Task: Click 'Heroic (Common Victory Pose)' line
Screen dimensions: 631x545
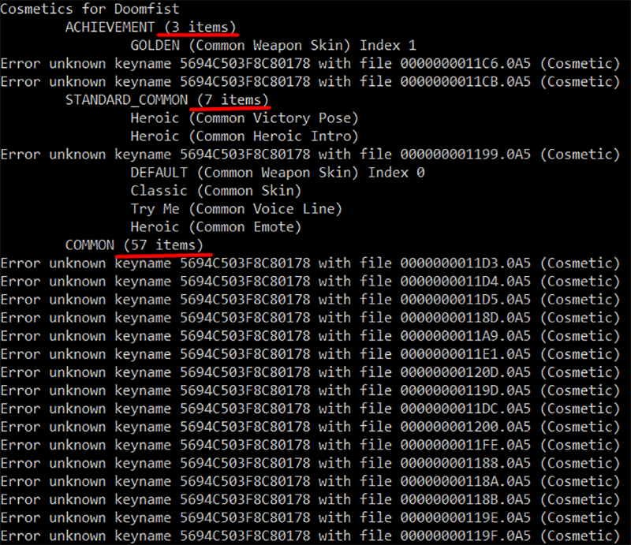Action: tap(245, 118)
